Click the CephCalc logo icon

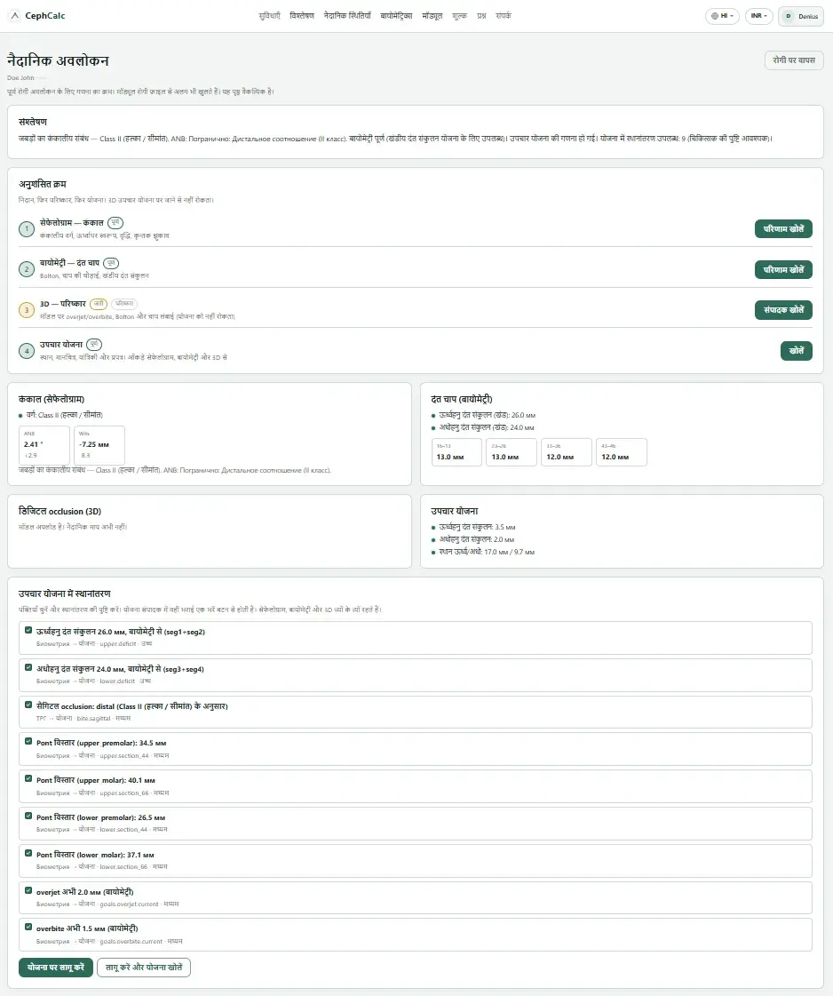click(14, 16)
